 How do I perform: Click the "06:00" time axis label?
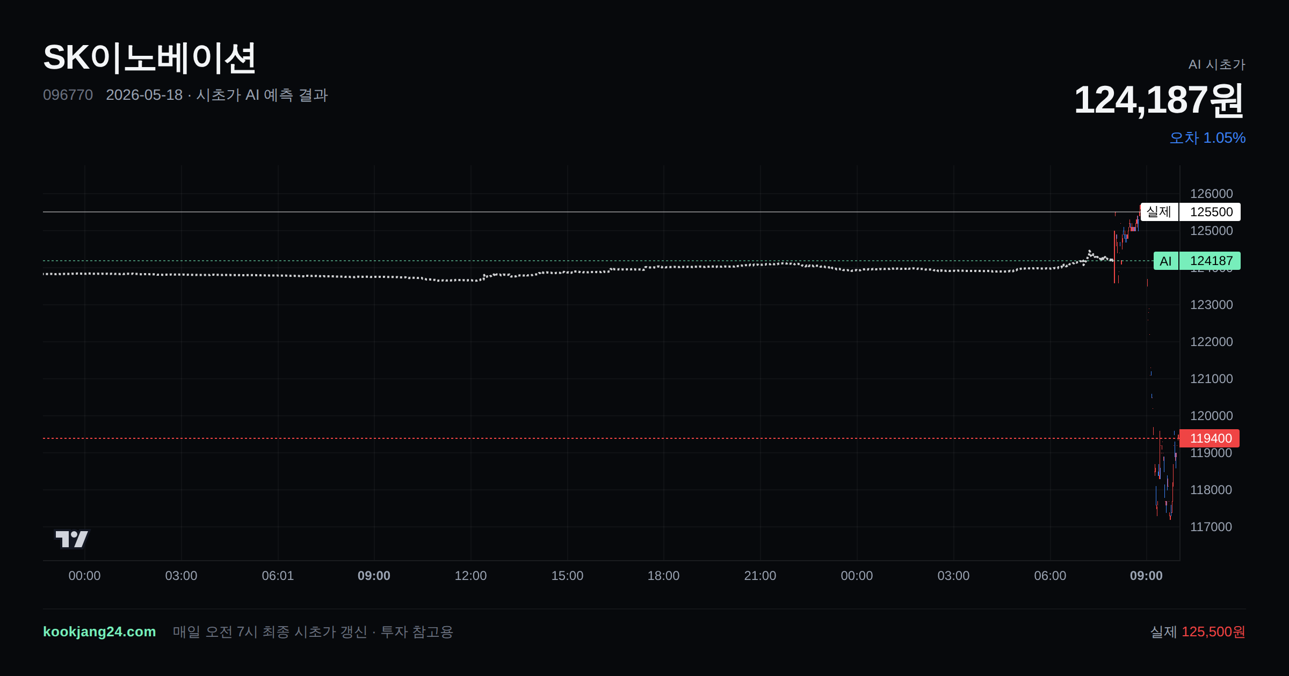pyautogui.click(x=1050, y=576)
